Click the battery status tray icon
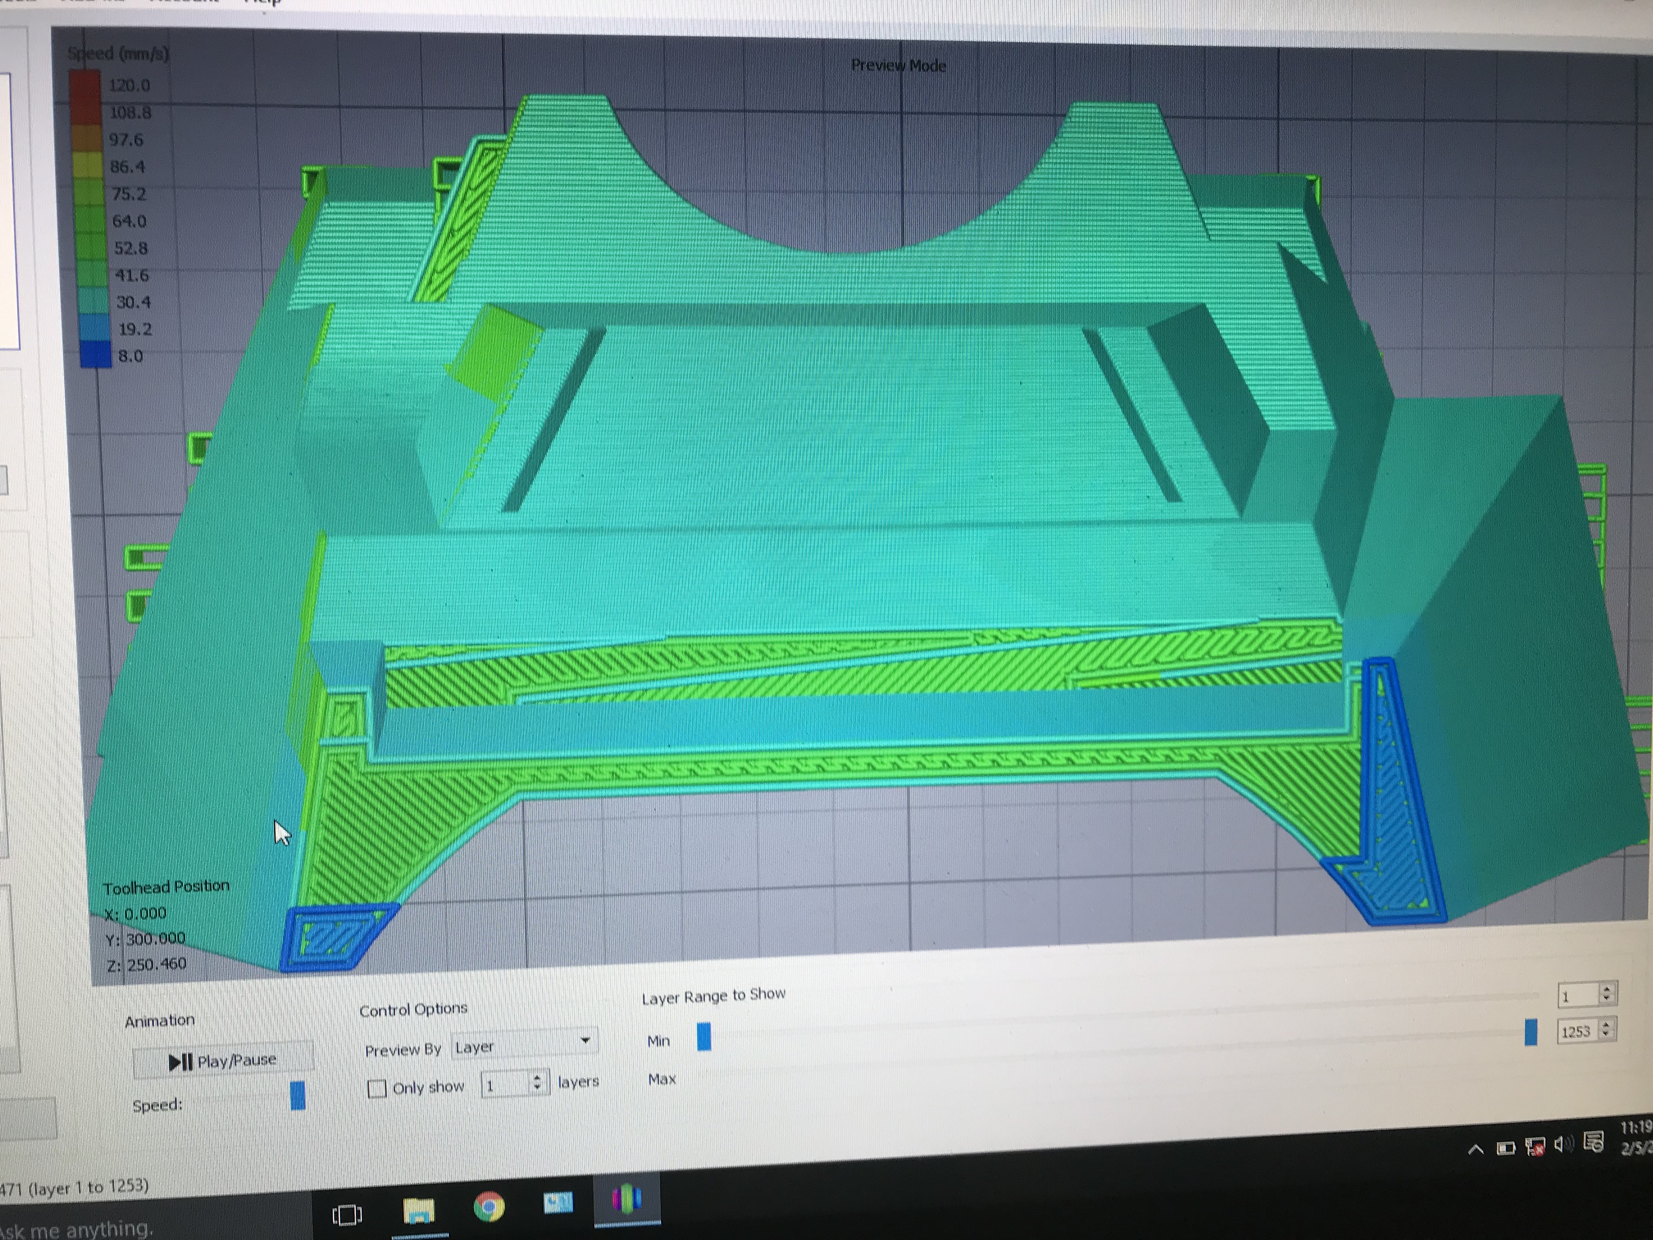The height and width of the screenshot is (1240, 1653). pos(1506,1148)
